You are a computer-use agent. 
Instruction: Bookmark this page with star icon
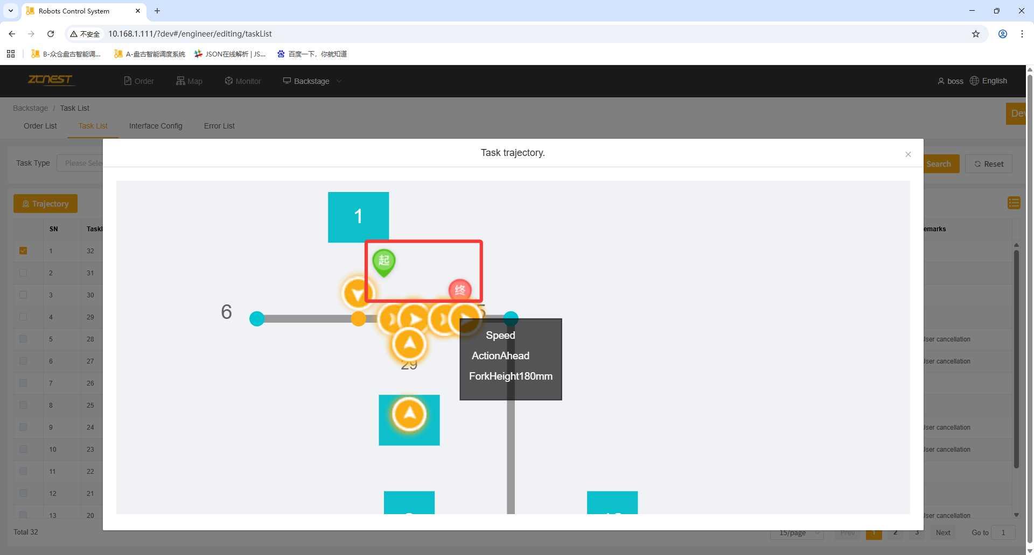click(976, 34)
